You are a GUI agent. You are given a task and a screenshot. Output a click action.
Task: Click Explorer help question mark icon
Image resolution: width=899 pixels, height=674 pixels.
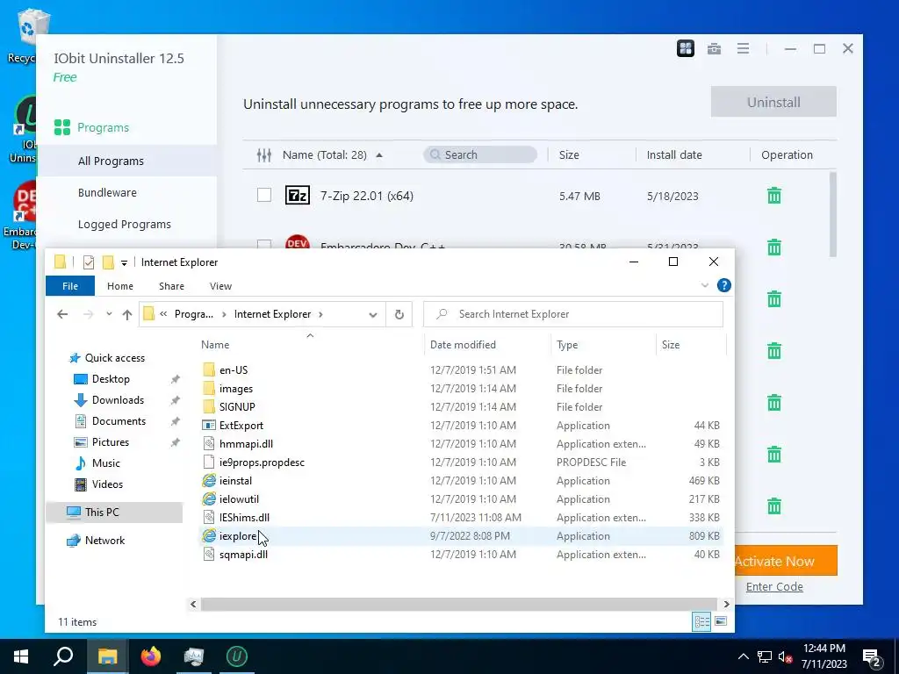724,285
